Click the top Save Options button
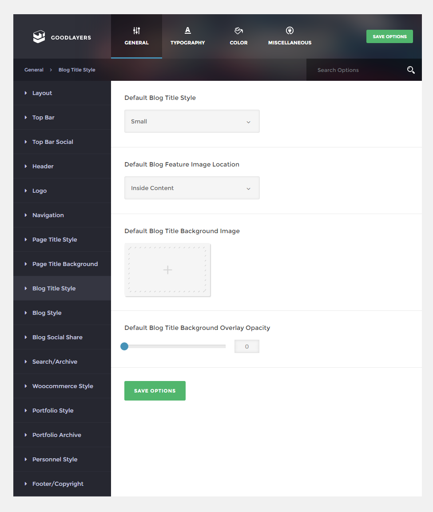Viewport: 433px width, 512px height. (x=389, y=36)
